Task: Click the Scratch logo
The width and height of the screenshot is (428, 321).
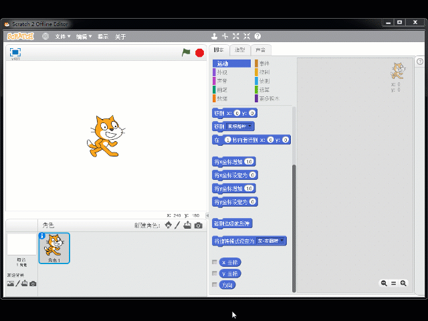Action: click(x=21, y=36)
